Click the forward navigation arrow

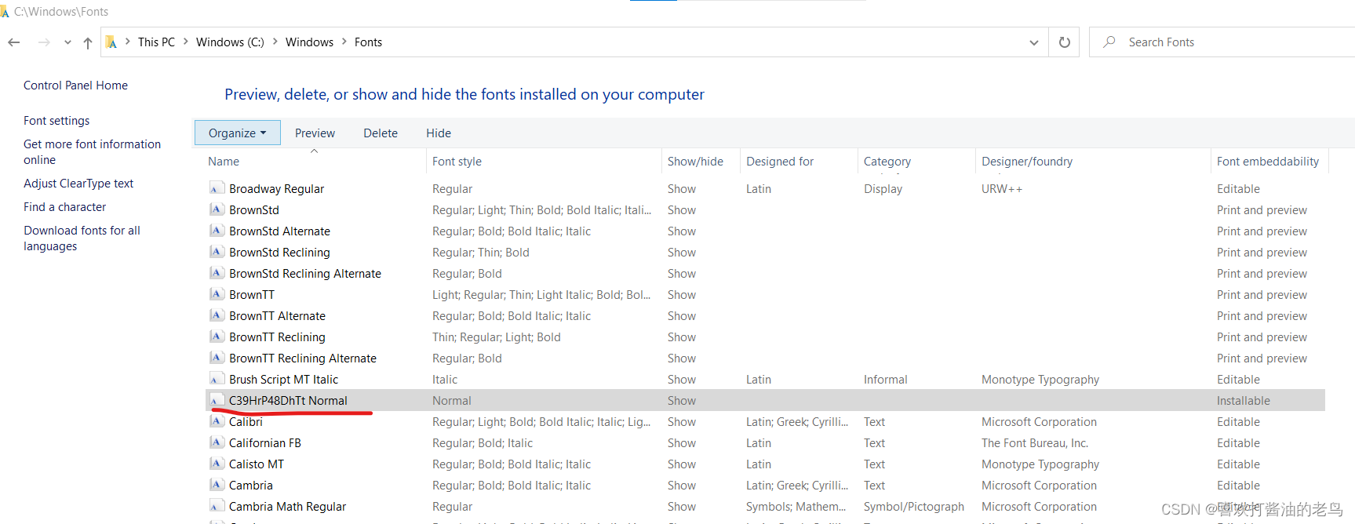click(44, 42)
